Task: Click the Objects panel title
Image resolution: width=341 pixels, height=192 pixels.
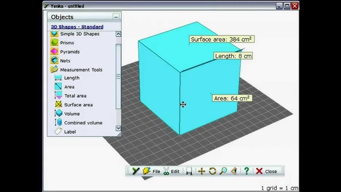Action: (62, 17)
